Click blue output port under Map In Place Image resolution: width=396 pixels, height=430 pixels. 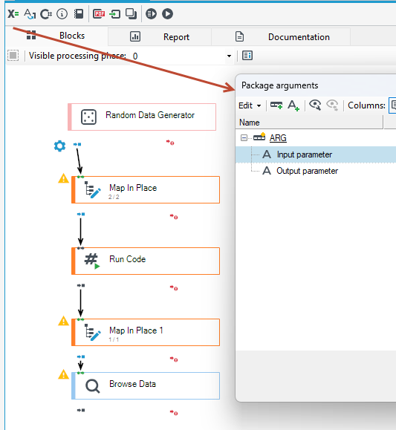click(81, 214)
